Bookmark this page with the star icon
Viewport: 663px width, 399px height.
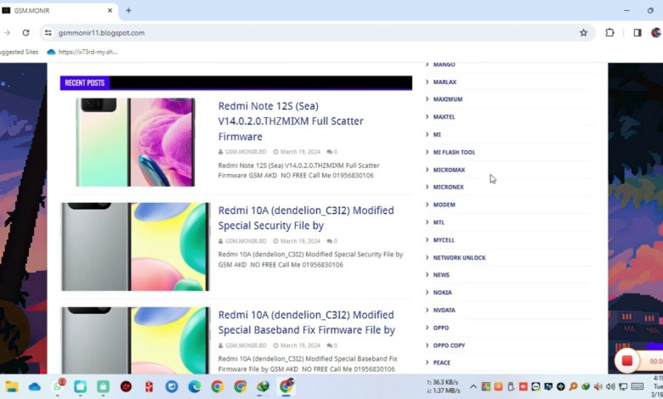click(583, 33)
